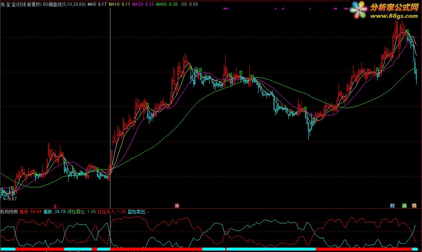This screenshot has height=252, width=422.
Task: Click the 红柱买入: 1.00 label
Action: pos(112,212)
